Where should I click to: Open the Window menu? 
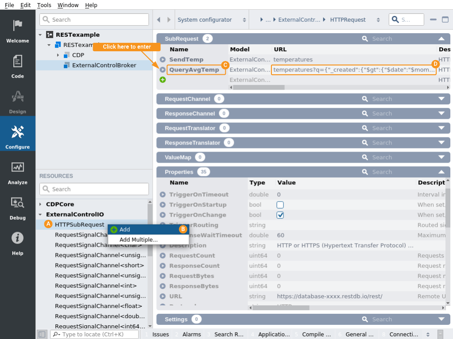coord(68,5)
